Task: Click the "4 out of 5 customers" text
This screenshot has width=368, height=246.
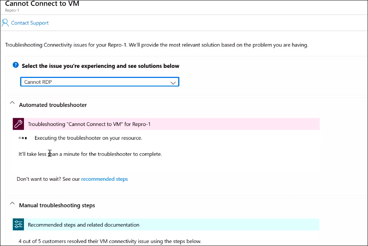Action: pos(110,241)
